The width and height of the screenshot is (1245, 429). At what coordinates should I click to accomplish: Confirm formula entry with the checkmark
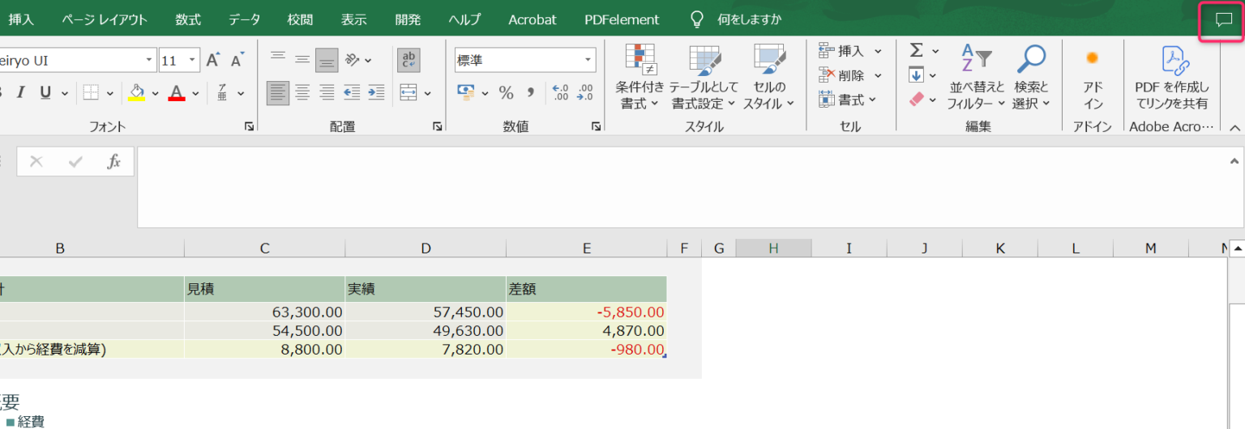[x=75, y=162]
